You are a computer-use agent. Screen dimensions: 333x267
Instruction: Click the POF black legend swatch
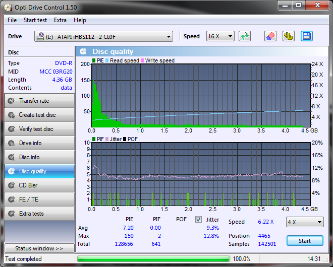[x=125, y=139]
